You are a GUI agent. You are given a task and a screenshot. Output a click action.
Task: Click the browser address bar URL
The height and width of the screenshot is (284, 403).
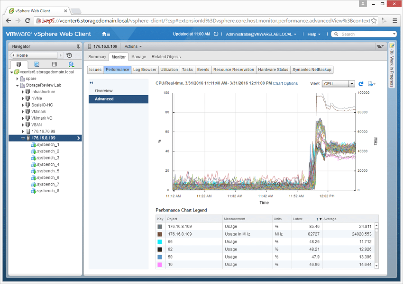(x=206, y=21)
